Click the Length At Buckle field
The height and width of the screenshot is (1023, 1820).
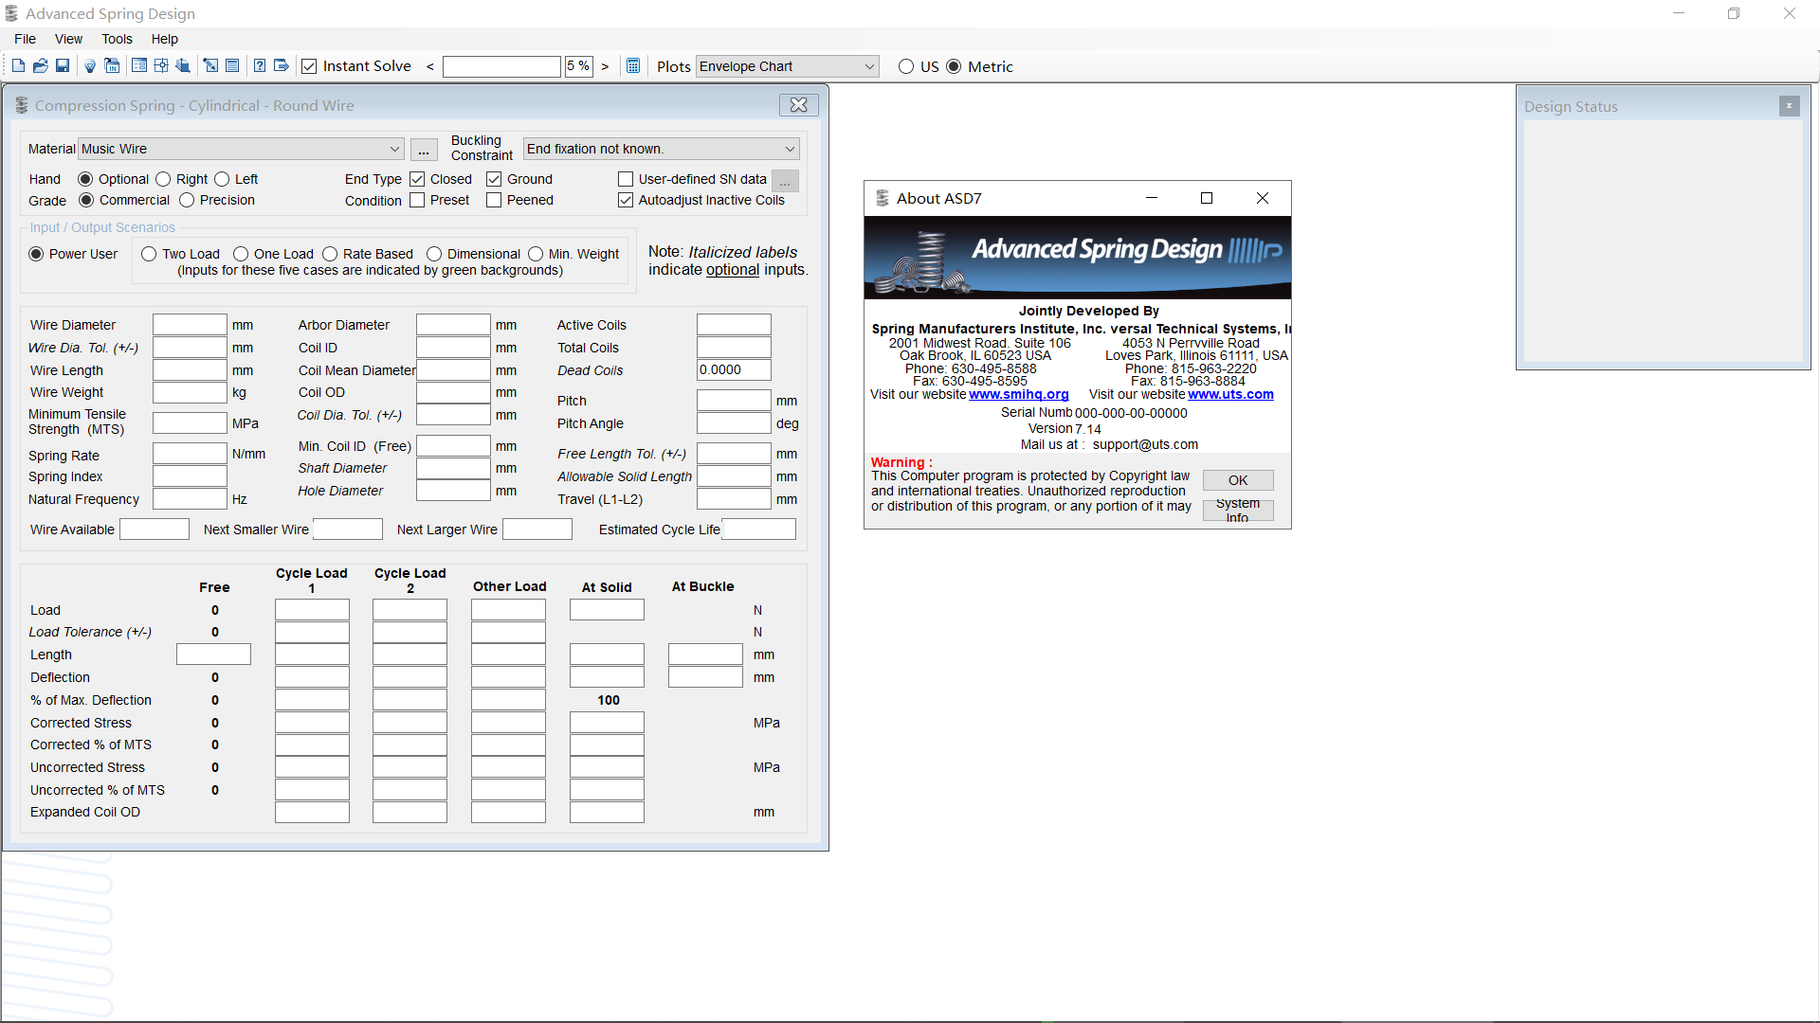point(705,655)
